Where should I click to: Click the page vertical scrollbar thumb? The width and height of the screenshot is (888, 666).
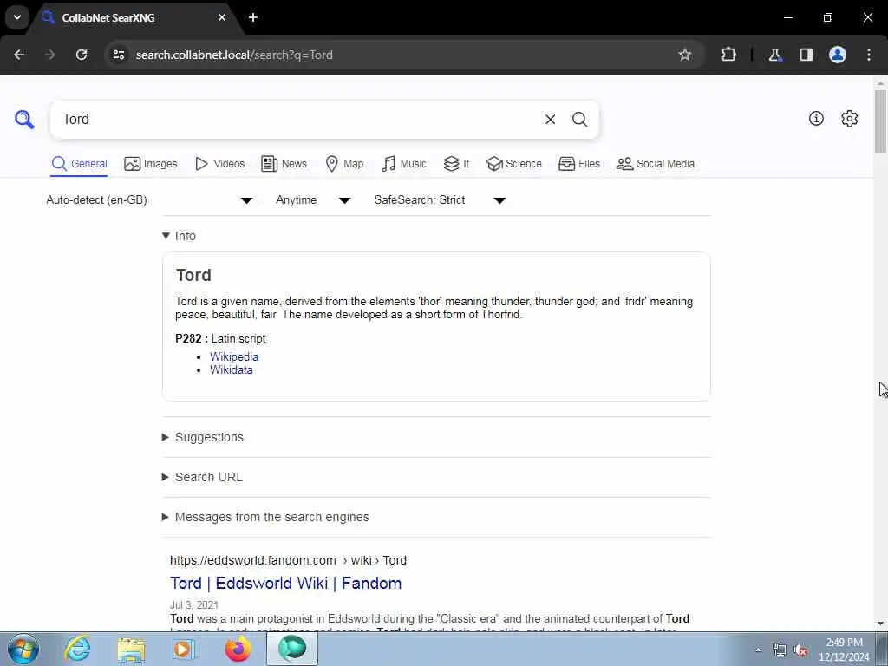click(880, 121)
